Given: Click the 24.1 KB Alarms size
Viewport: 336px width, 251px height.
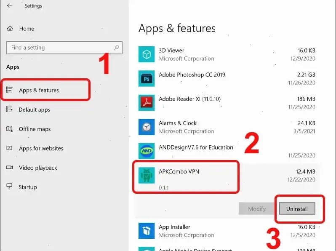Looking at the screenshot, I should [306, 123].
